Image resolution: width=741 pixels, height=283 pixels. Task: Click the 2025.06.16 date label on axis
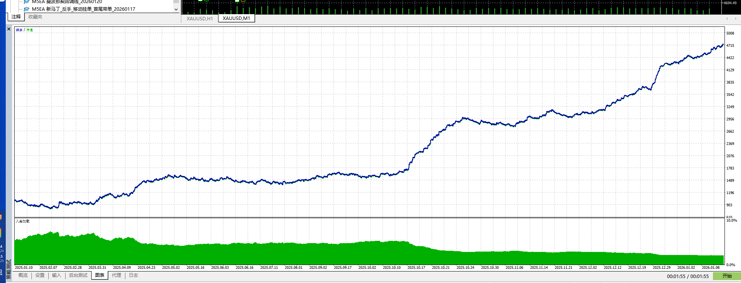pyautogui.click(x=245, y=268)
